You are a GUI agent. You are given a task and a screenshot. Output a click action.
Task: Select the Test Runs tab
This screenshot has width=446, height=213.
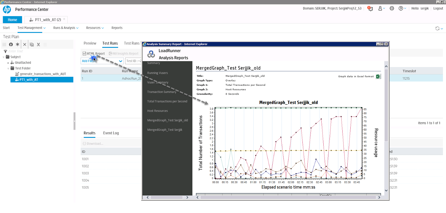110,43
